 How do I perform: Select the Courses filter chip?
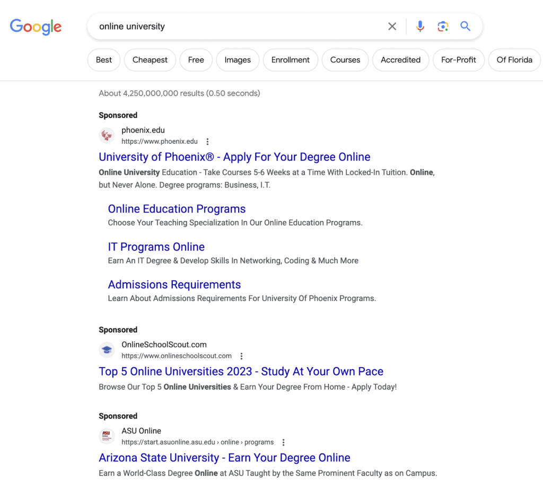345,60
